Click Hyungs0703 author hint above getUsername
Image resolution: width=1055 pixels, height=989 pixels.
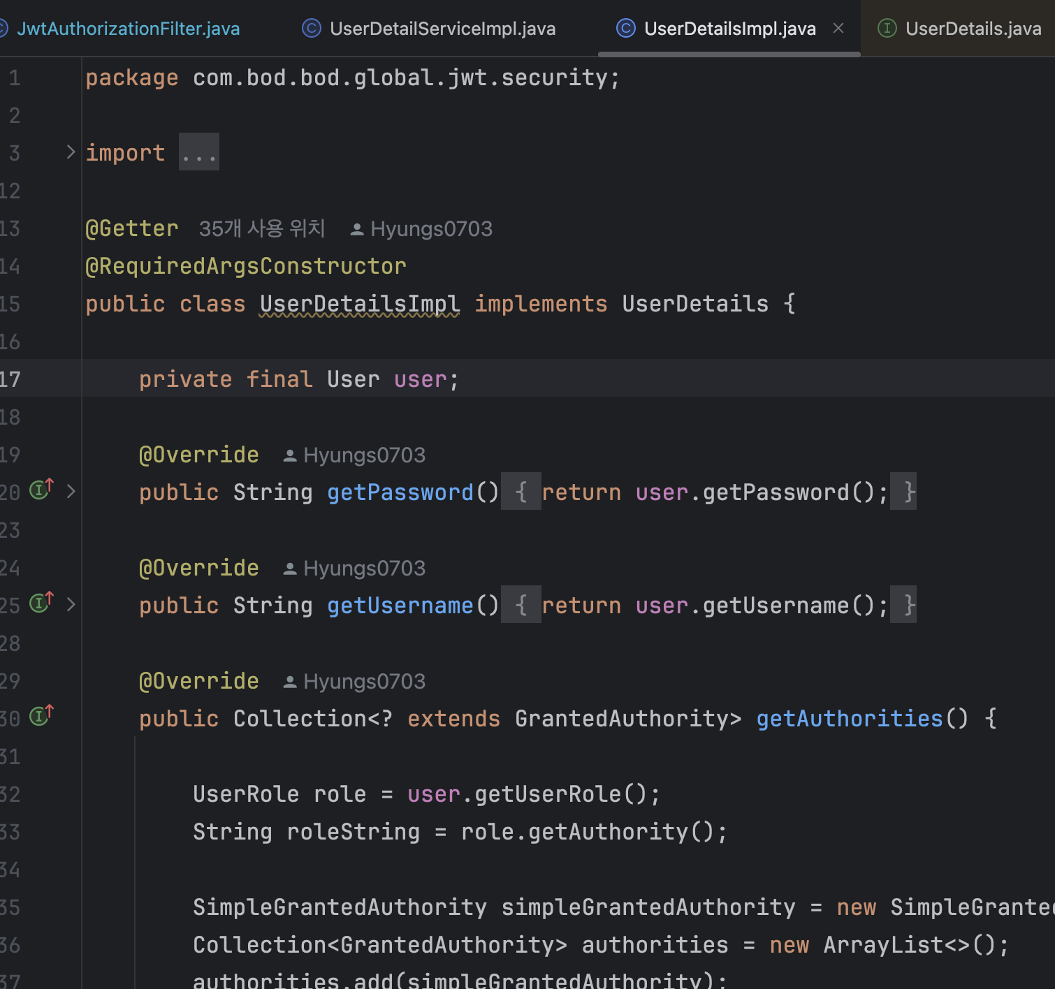364,569
